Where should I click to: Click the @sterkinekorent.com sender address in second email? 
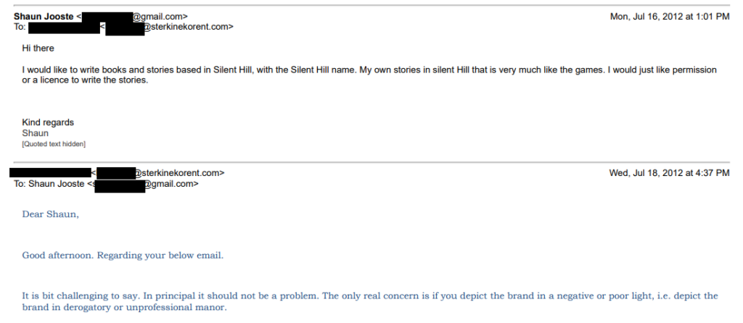tap(180, 173)
